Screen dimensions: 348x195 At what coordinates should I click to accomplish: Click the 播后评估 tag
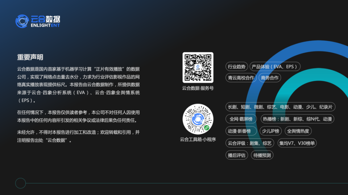pos(237,155)
